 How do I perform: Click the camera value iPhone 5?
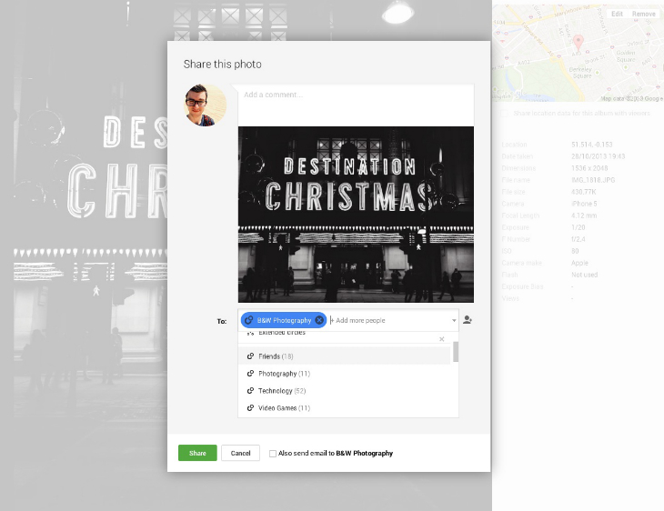[584, 204]
